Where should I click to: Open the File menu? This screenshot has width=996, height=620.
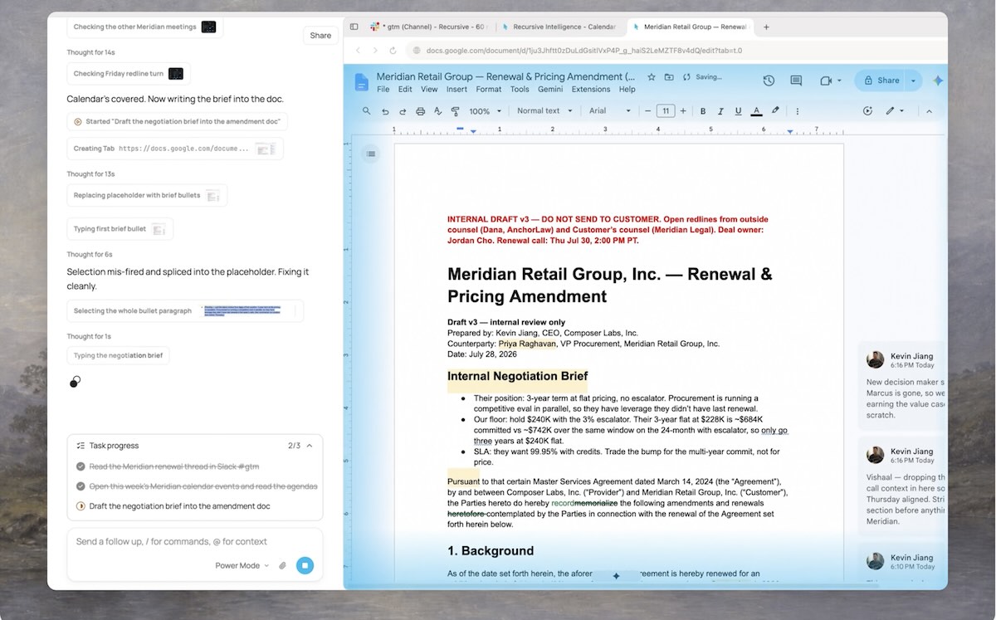(383, 89)
